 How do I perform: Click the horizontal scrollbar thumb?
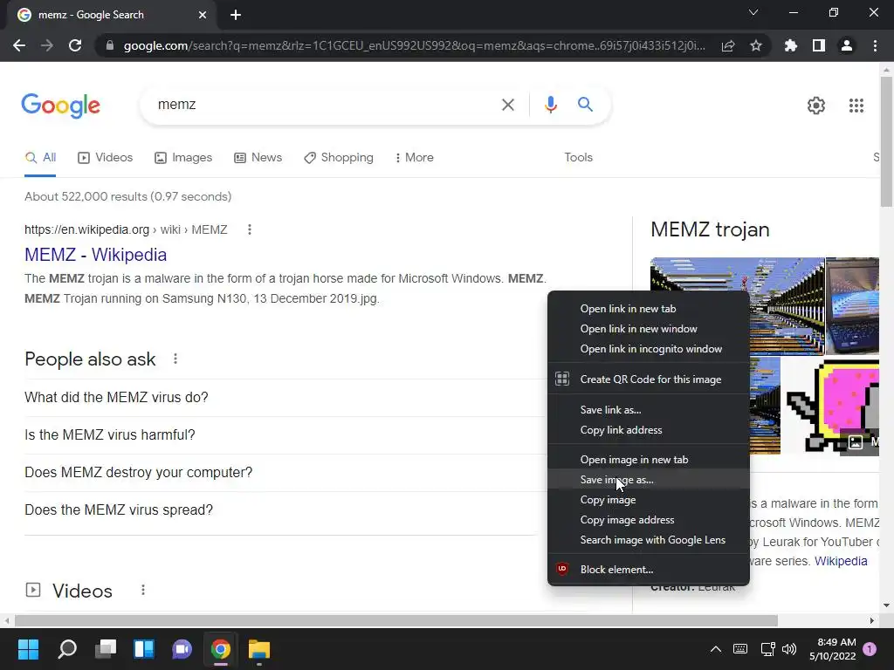(x=396, y=620)
